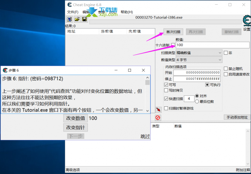
Task: Enable the 启用速度修改 checkbox
Action: tap(226, 74)
